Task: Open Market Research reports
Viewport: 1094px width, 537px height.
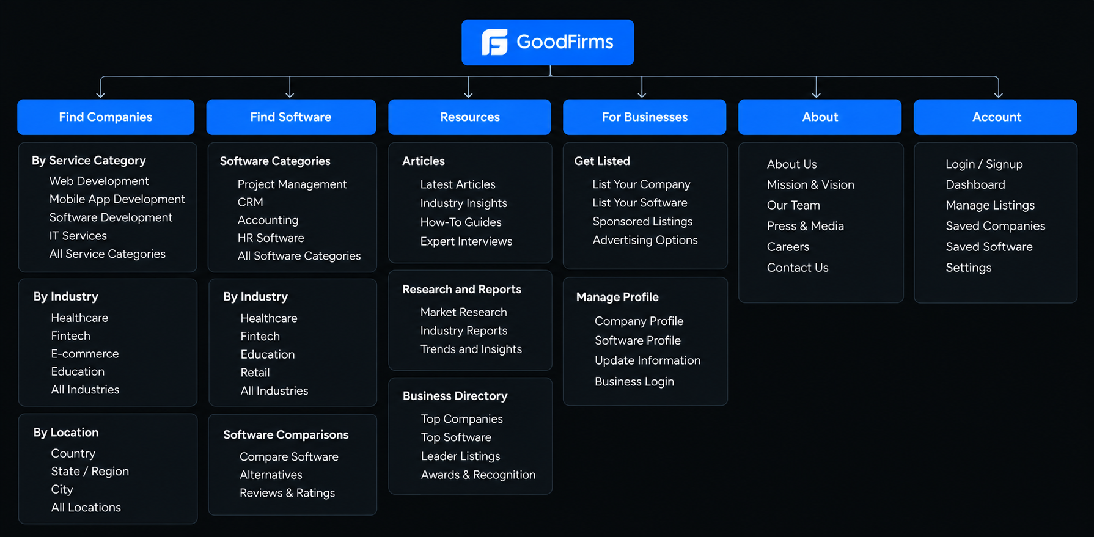Action: 464,312
